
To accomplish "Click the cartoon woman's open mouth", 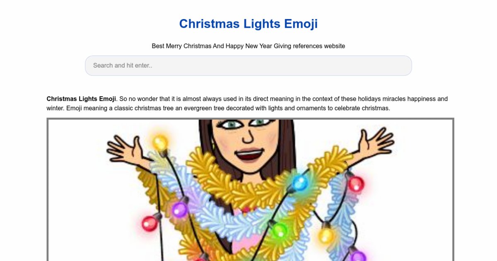I will tap(249, 155).
